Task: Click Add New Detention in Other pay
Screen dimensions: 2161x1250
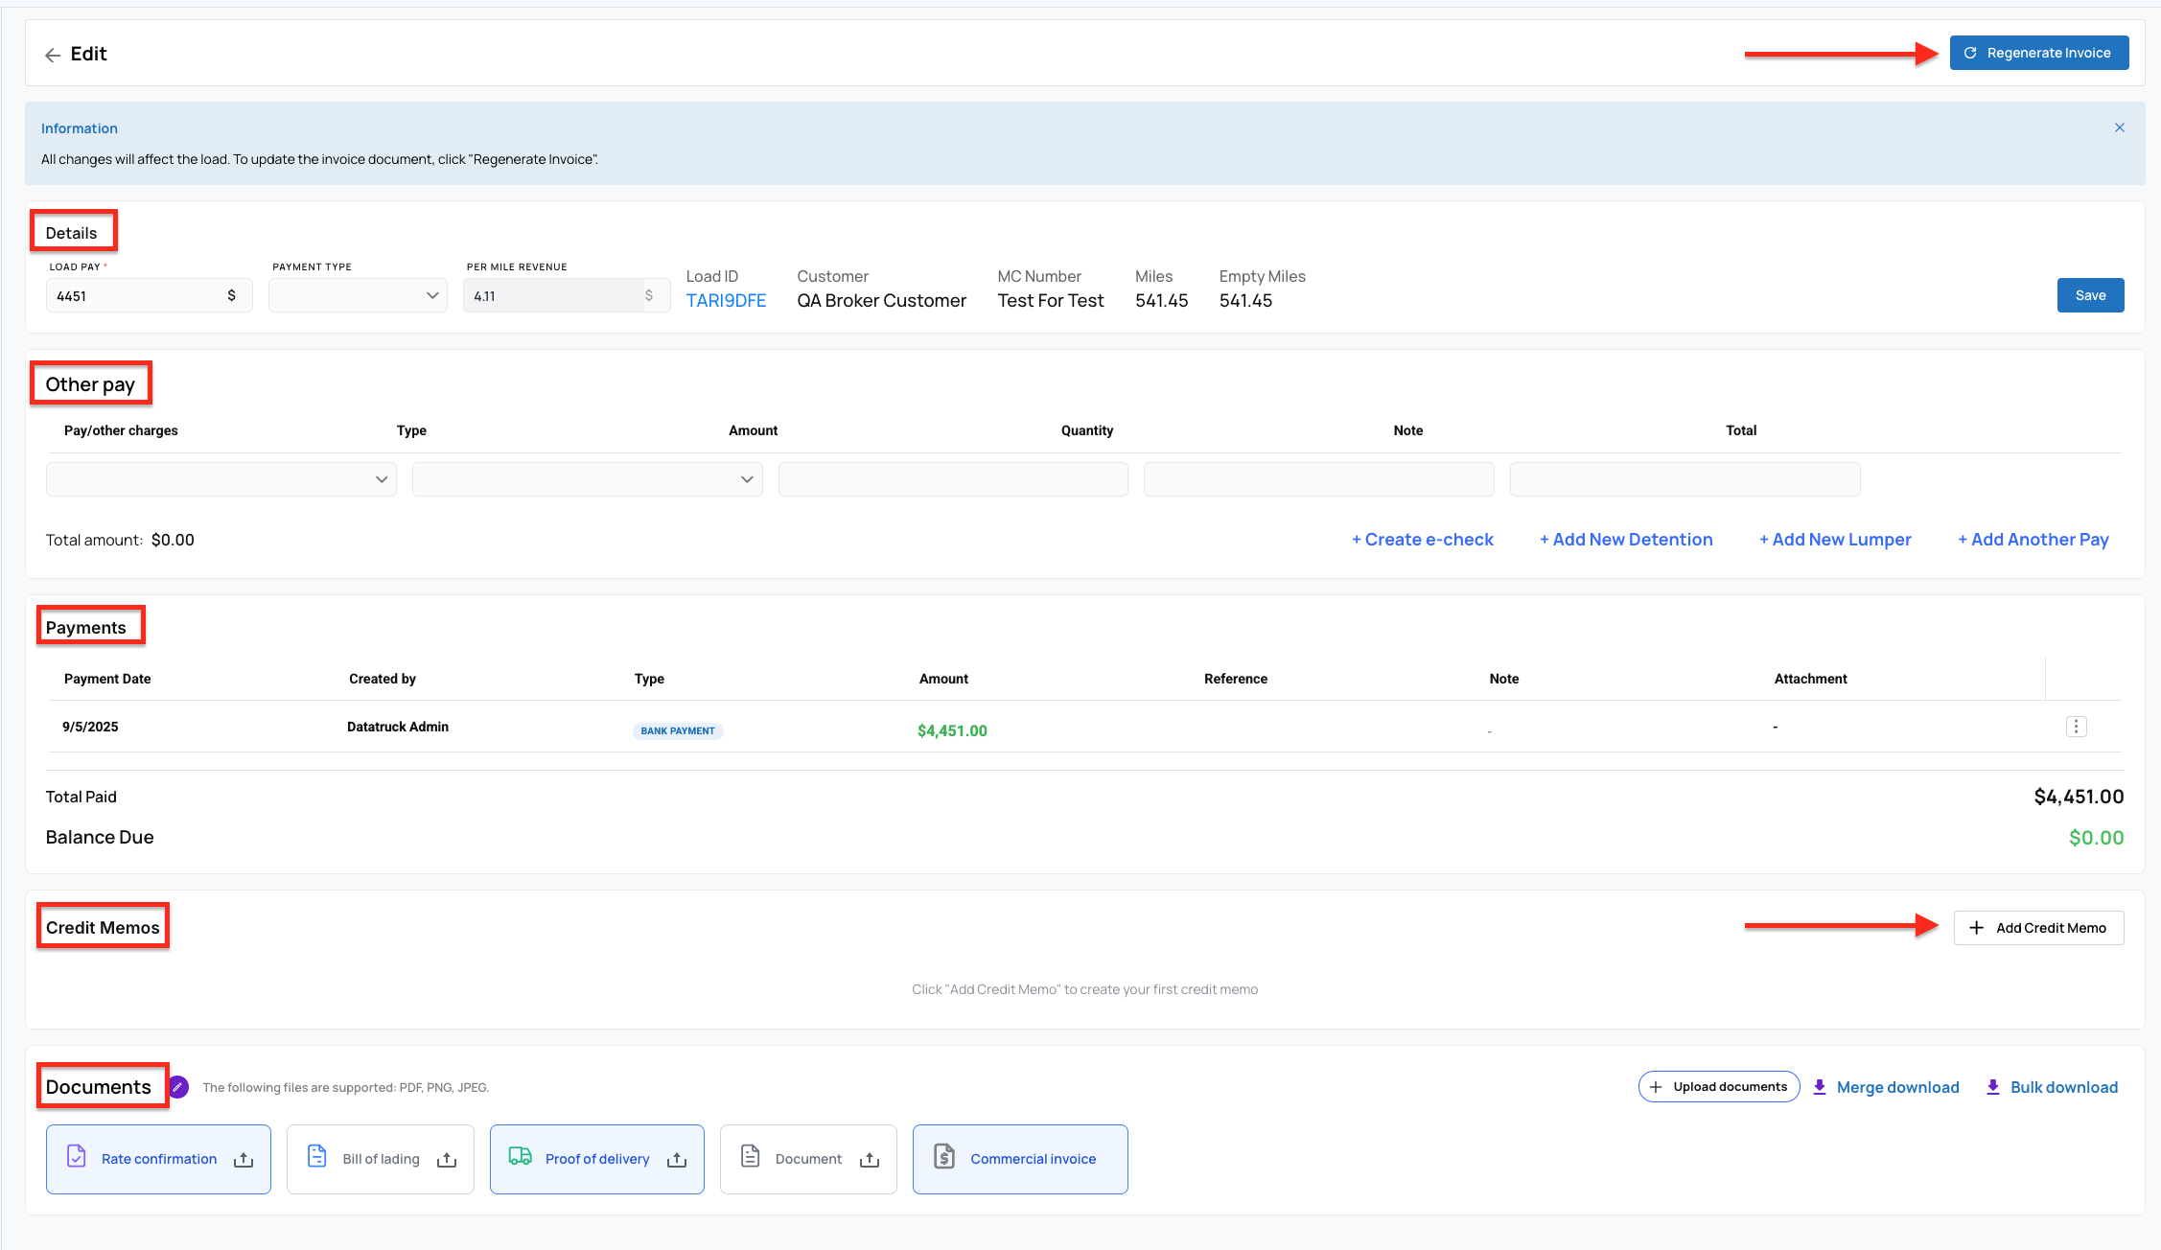Action: click(1626, 539)
